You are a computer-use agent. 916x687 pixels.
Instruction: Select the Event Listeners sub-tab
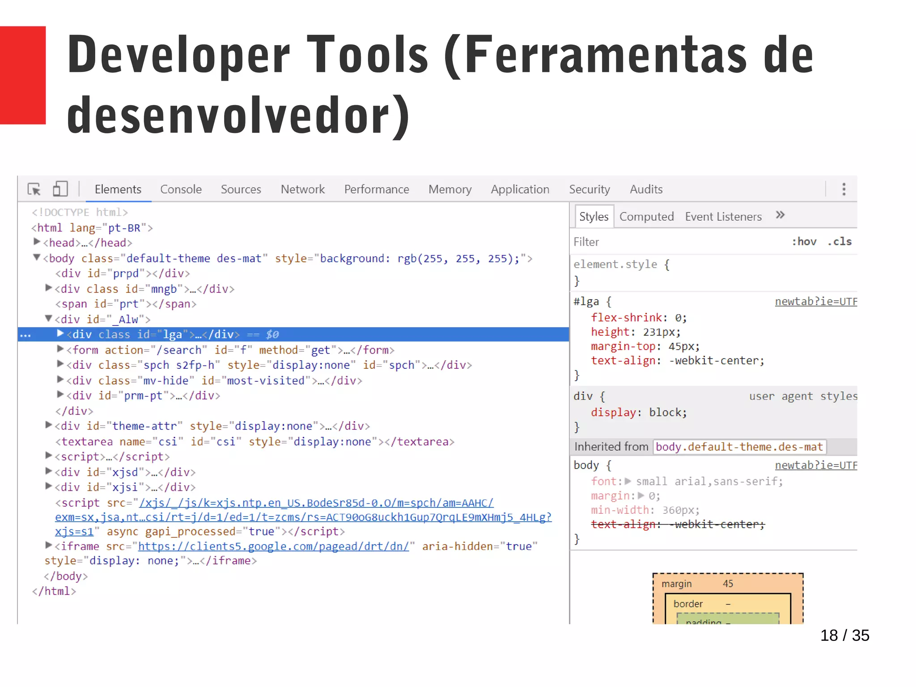coord(723,217)
